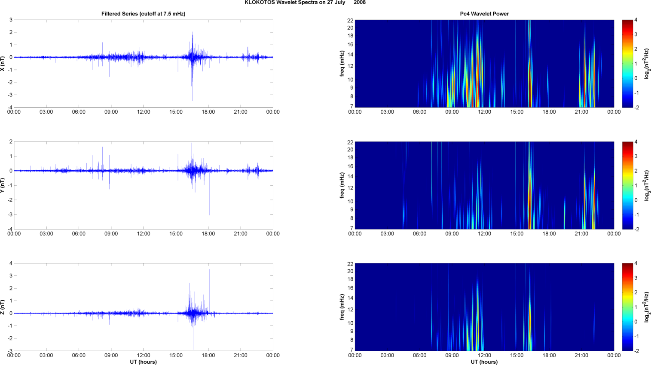The image size is (651, 365).
Task: Click 'UT (hours)' label under the Z series plot
Action: [x=143, y=362]
